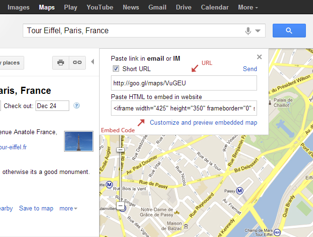Click the Av. Paul Doumer label
Image resolution: width=313 pixels, height=237 pixels.
141,165
